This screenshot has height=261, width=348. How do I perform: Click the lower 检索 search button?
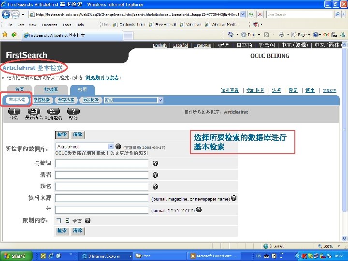(62, 231)
